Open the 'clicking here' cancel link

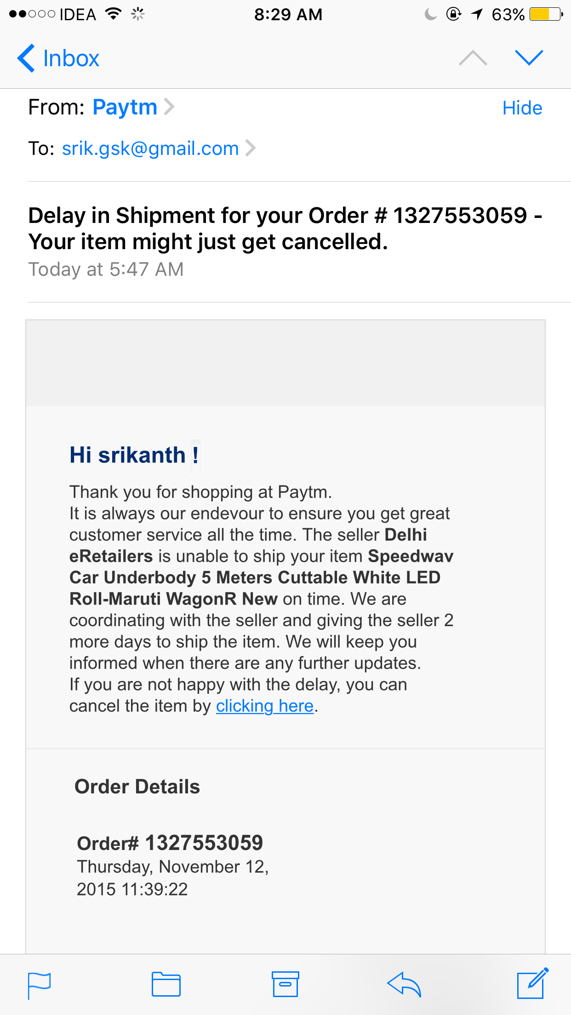click(x=265, y=706)
